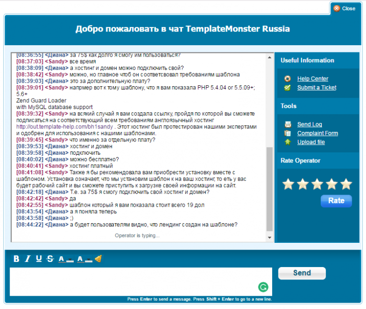Toggle italic formatting in chat toolbar

[28, 259]
